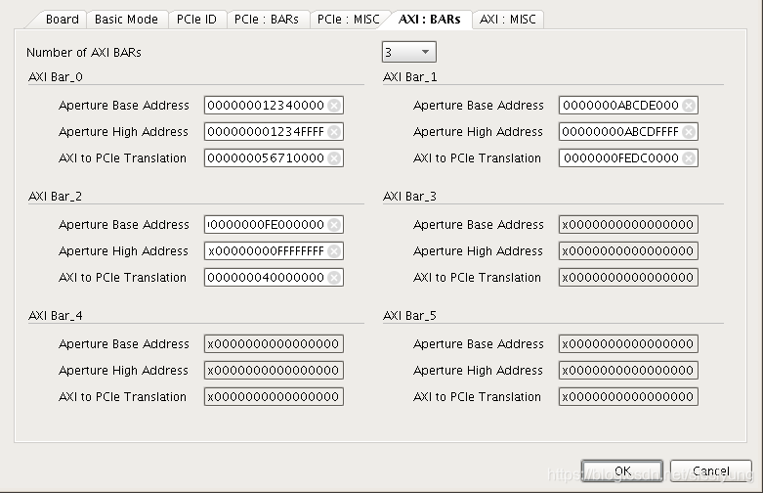763x493 pixels.
Task: Click AXI Bar_4 Aperture High Address field
Action: point(274,370)
